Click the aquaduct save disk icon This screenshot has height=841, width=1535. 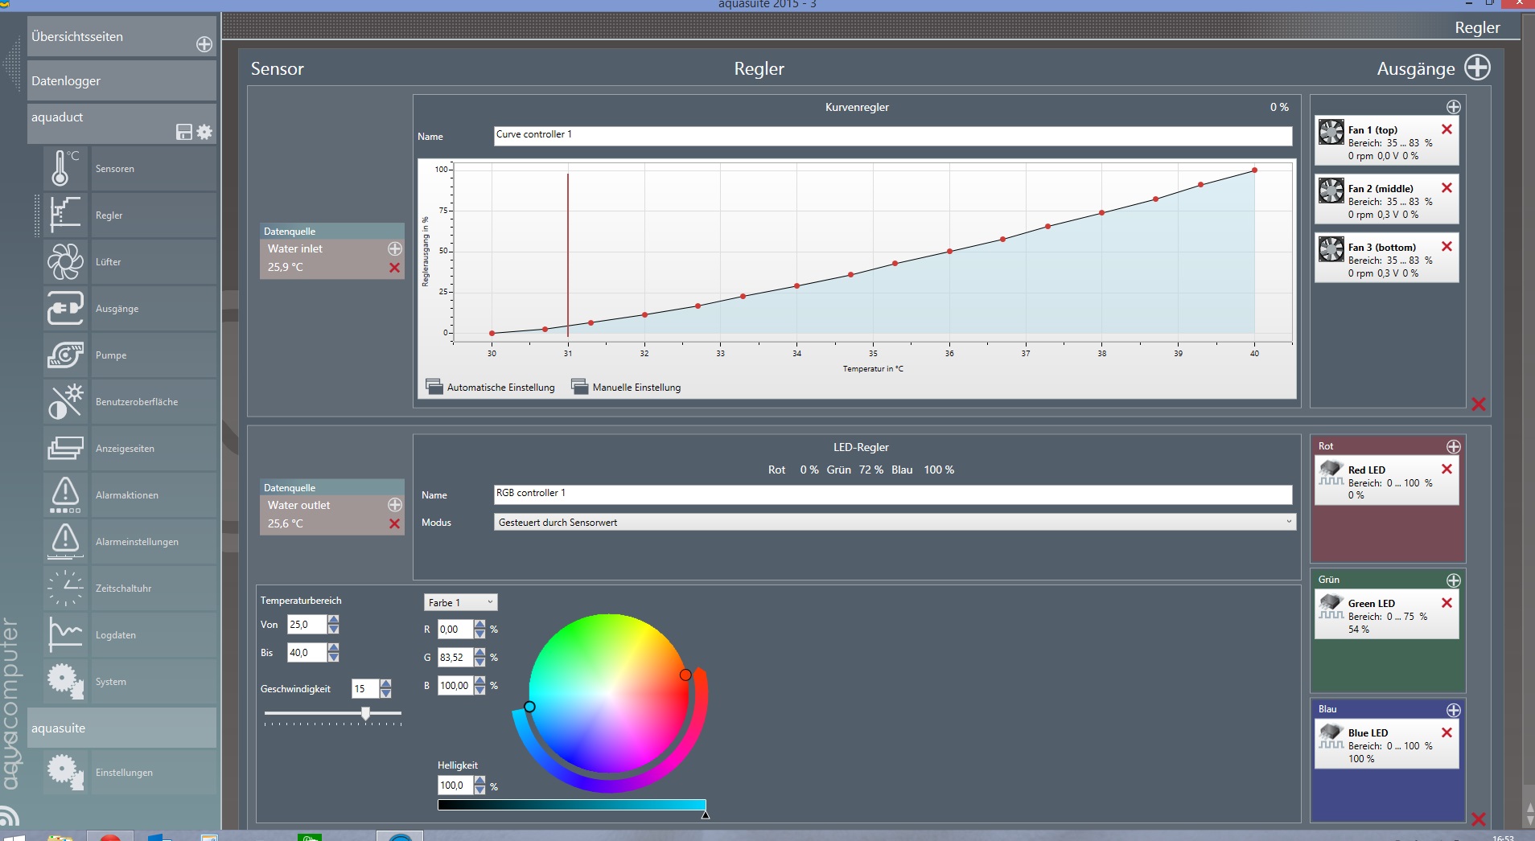coord(184,132)
